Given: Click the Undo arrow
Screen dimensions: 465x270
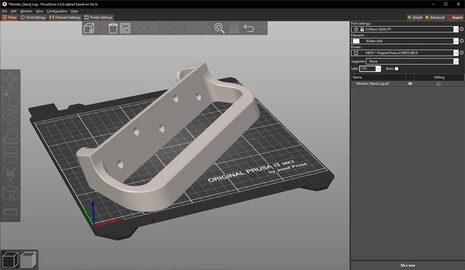Looking at the screenshot, I should (249, 28).
